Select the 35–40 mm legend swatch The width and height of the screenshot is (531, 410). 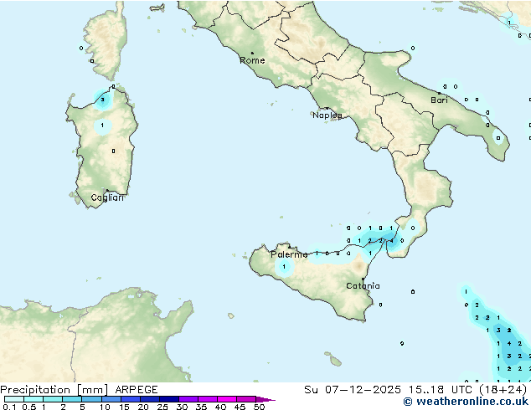[207, 399]
